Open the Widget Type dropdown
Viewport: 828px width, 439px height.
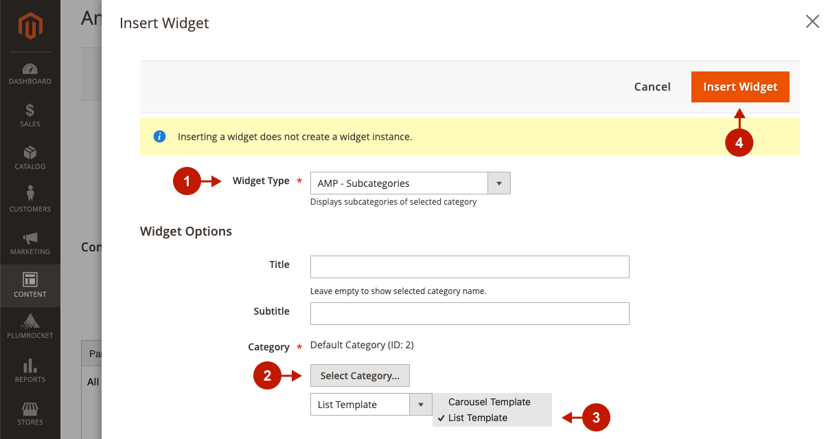point(499,183)
